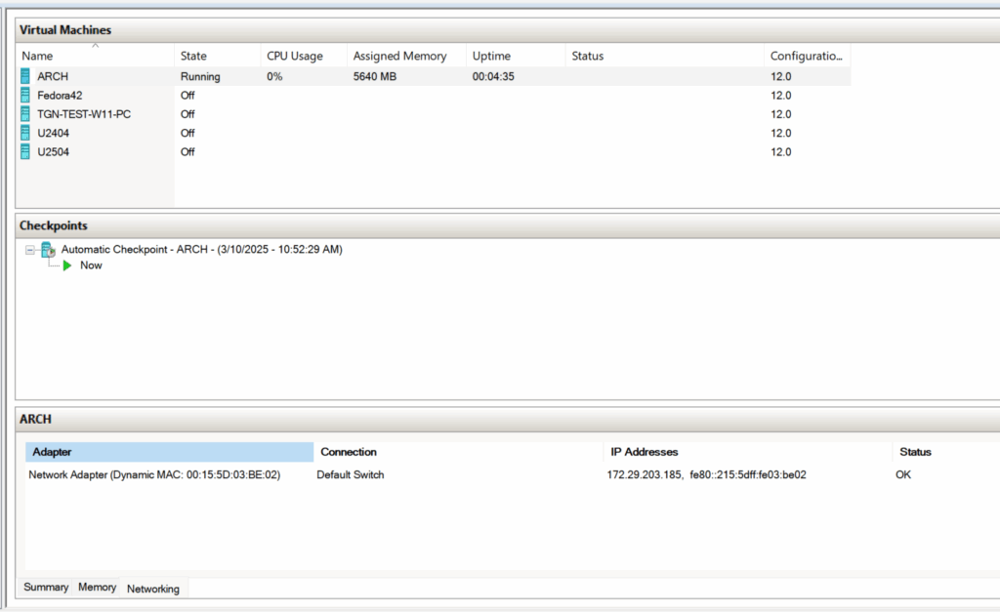Sort by the State column header
This screenshot has width=1000, height=612.
[193, 57]
